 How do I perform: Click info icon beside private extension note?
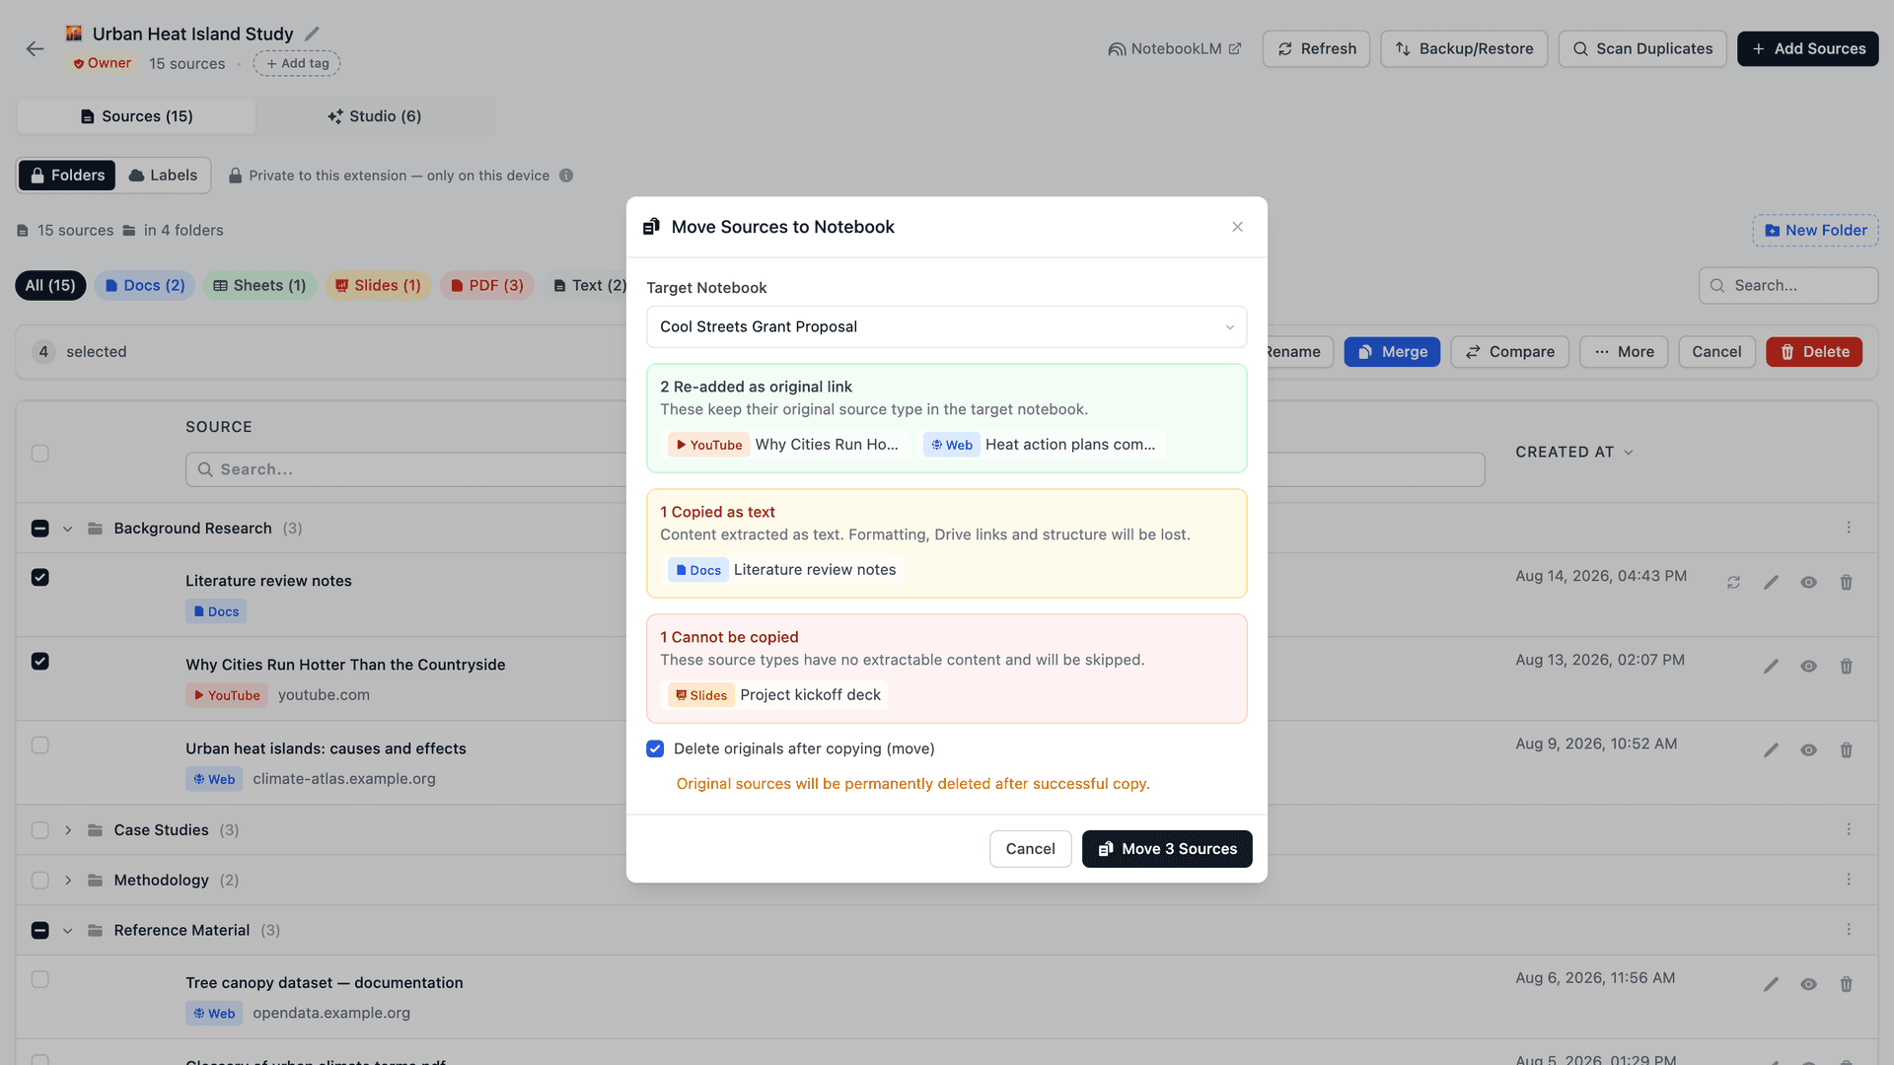click(x=566, y=176)
